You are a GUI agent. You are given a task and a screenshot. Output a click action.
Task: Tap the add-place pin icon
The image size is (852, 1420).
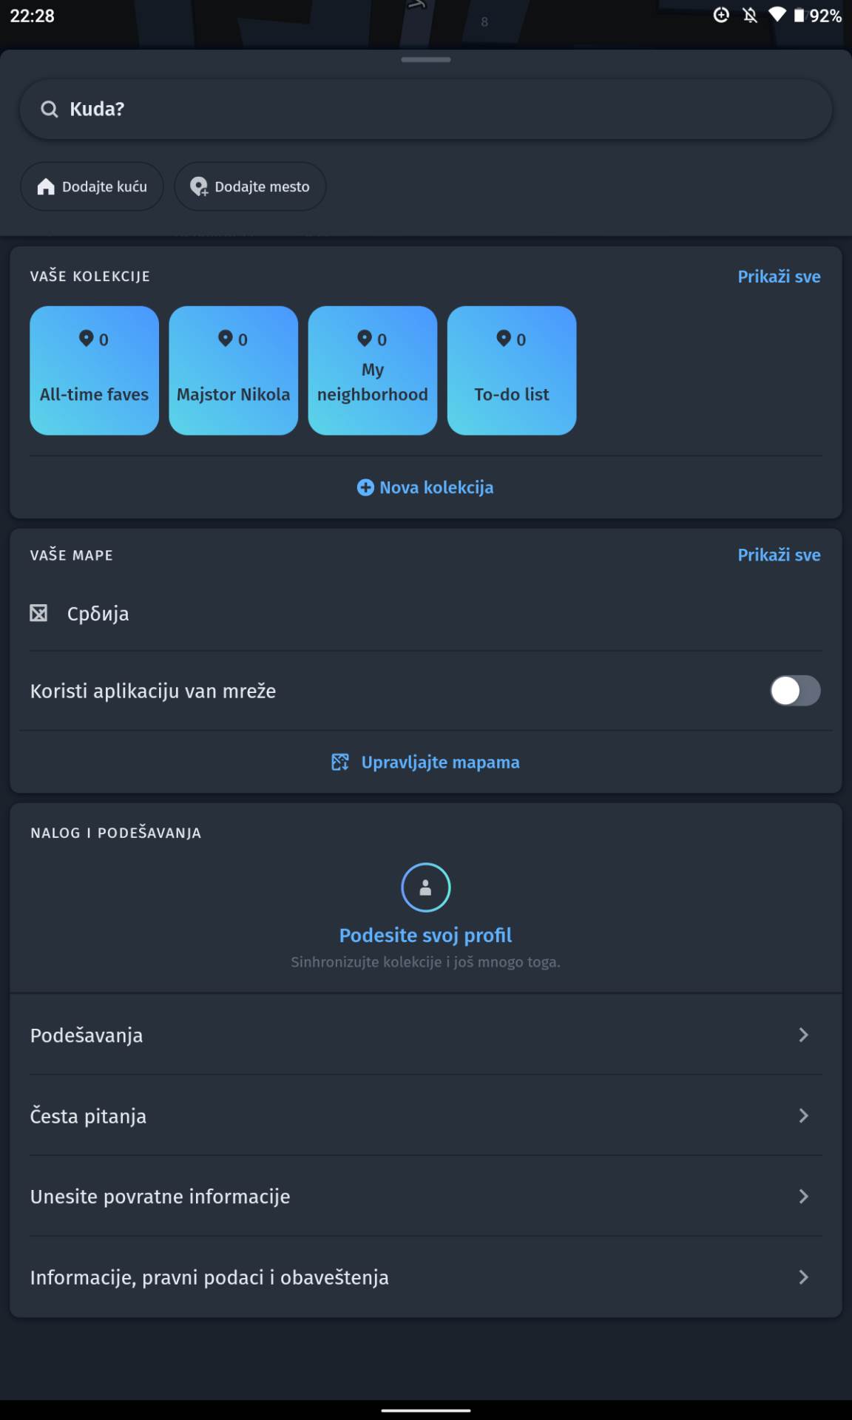[x=198, y=186]
